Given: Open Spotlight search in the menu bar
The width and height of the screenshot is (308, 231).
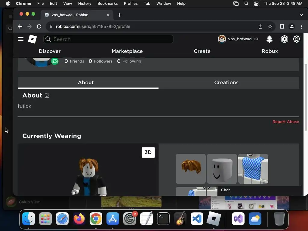Looking at the screenshot, I should pos(246,4).
